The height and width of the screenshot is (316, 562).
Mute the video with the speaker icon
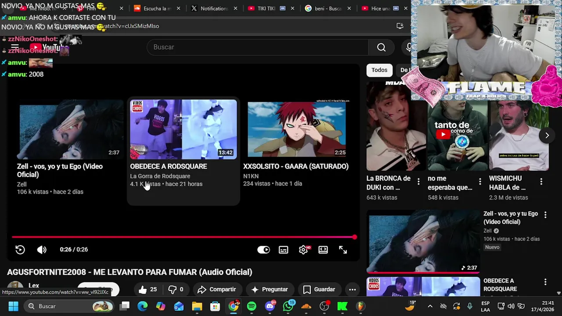coord(42,250)
